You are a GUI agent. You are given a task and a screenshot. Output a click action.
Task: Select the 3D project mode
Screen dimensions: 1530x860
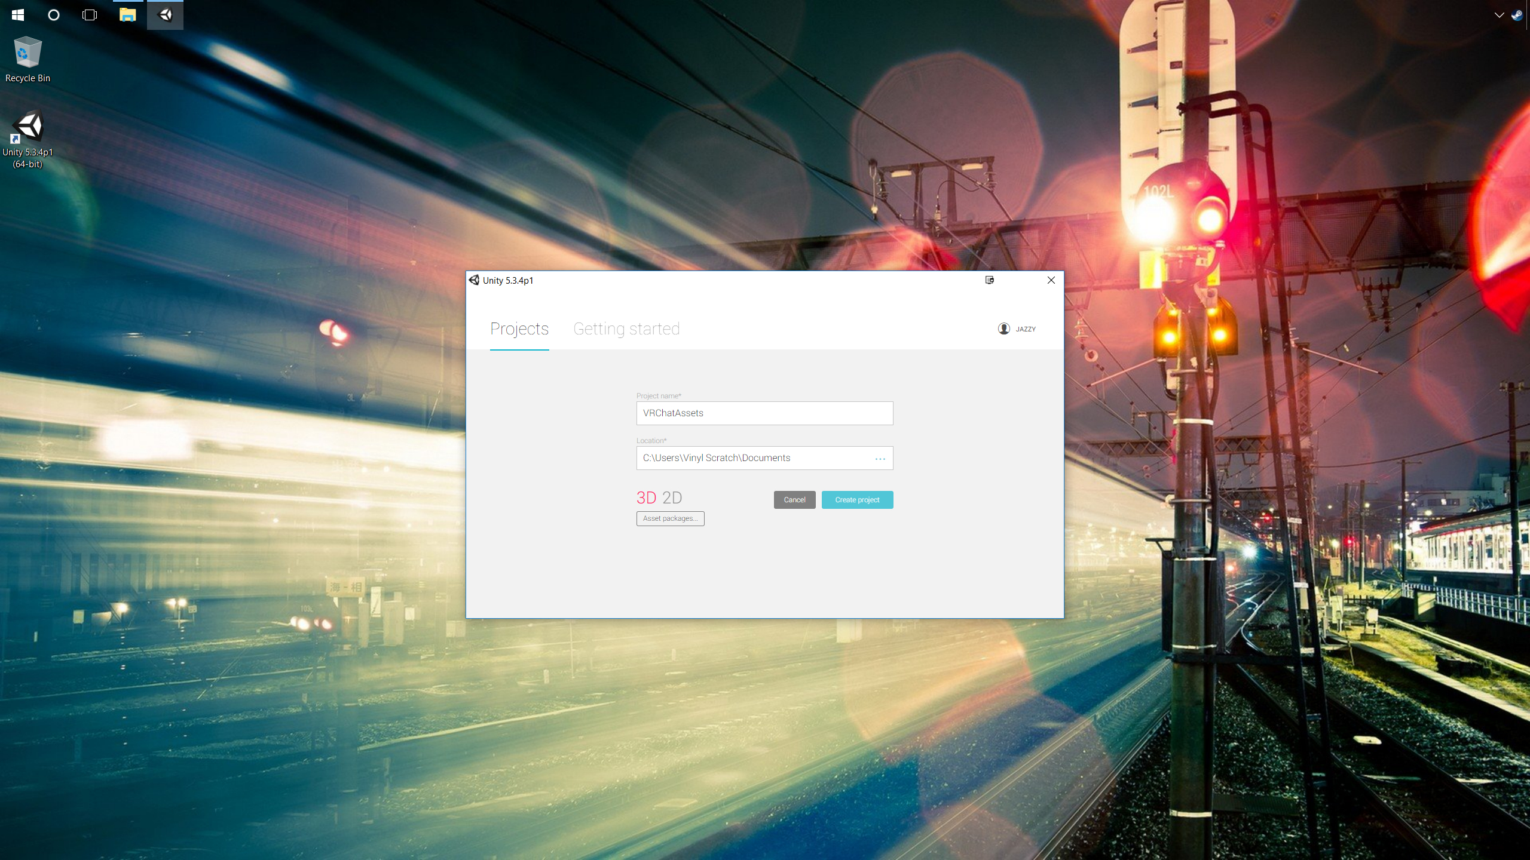[x=646, y=497]
